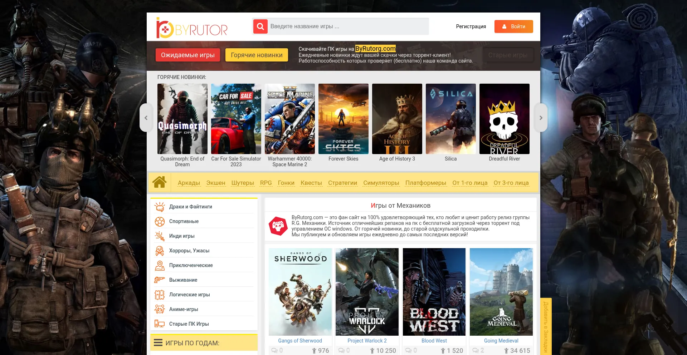Click the Войти login button
The height and width of the screenshot is (355, 687).
pos(514,26)
